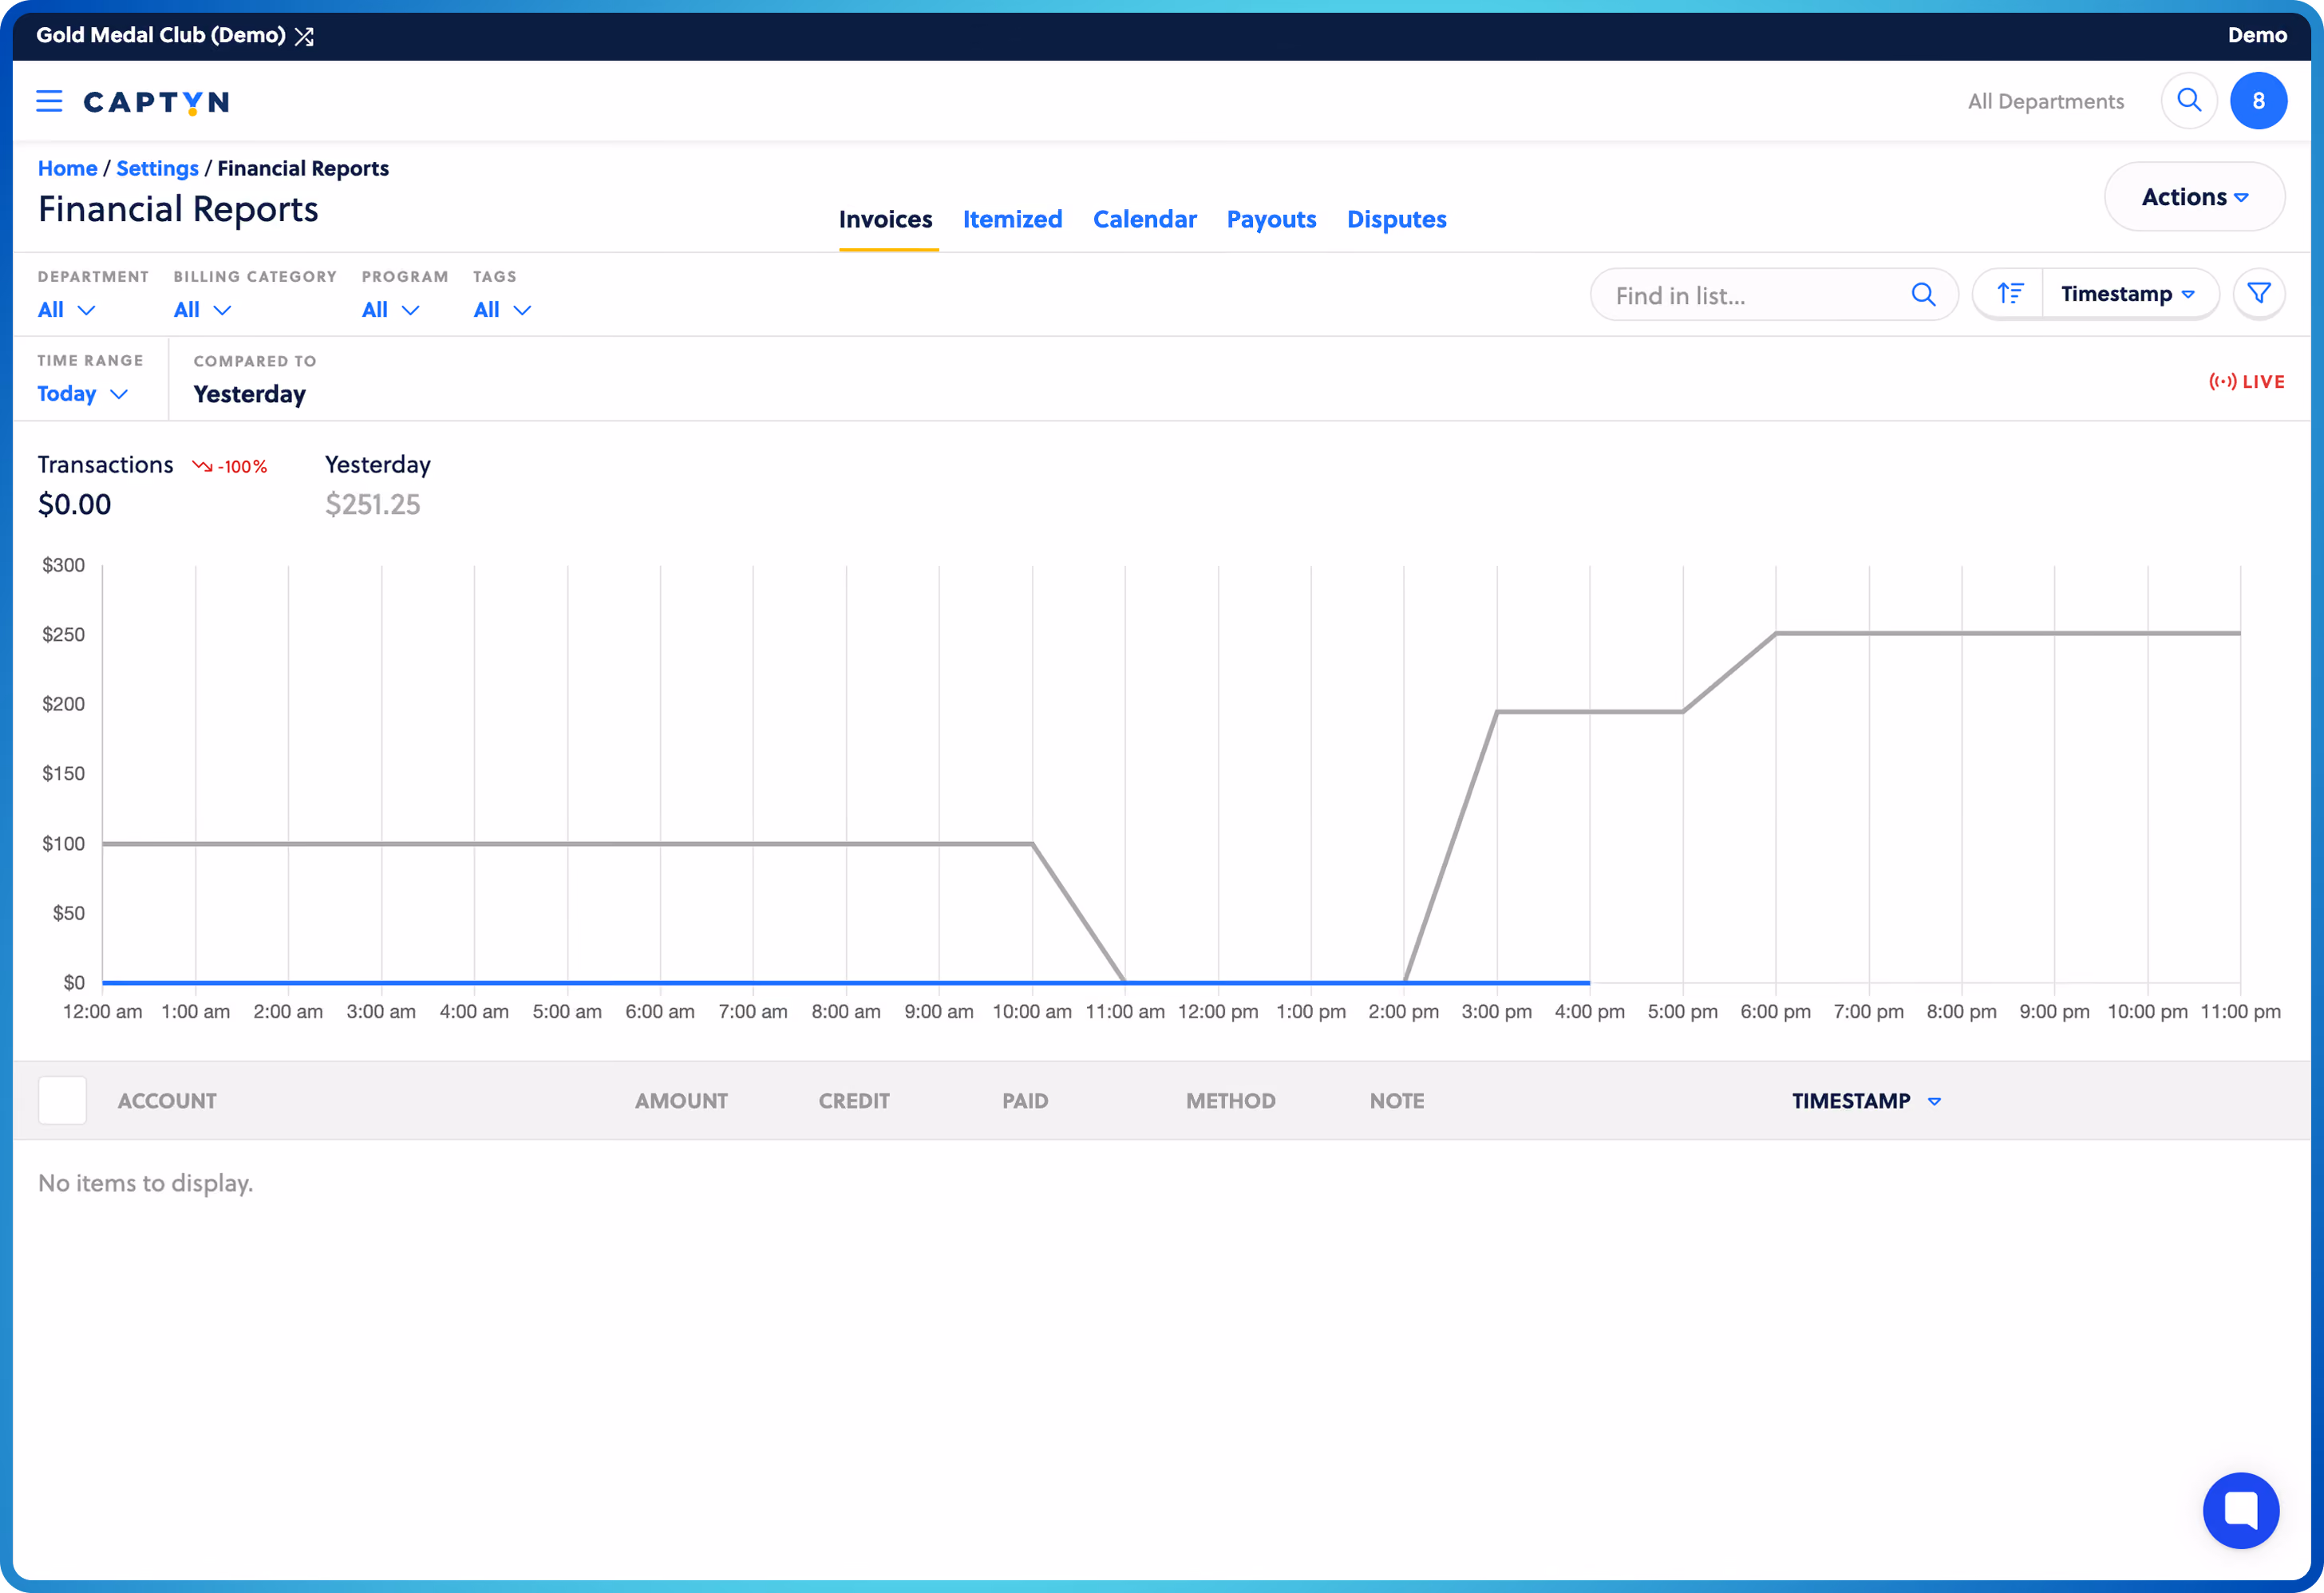The width and height of the screenshot is (2324, 1593).
Task: Click the 11:00 am chart axis label
Action: tap(1125, 1011)
